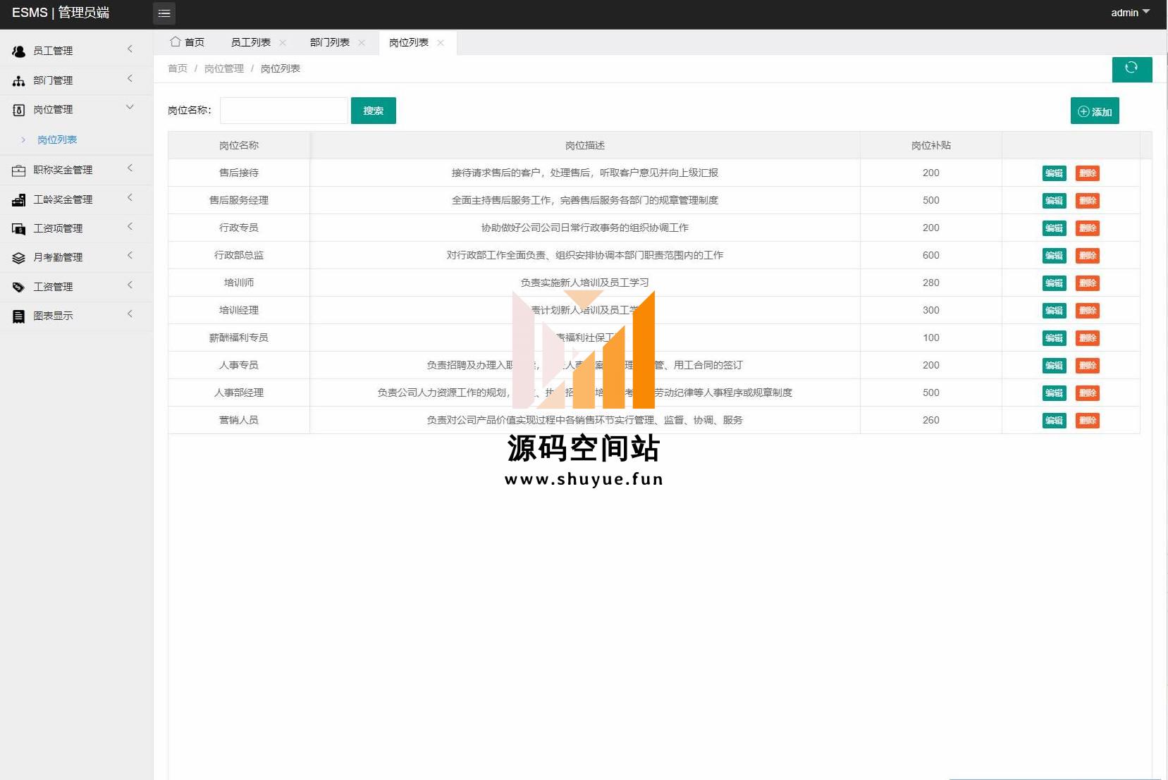Click the home icon on 首页 tab

tap(175, 42)
